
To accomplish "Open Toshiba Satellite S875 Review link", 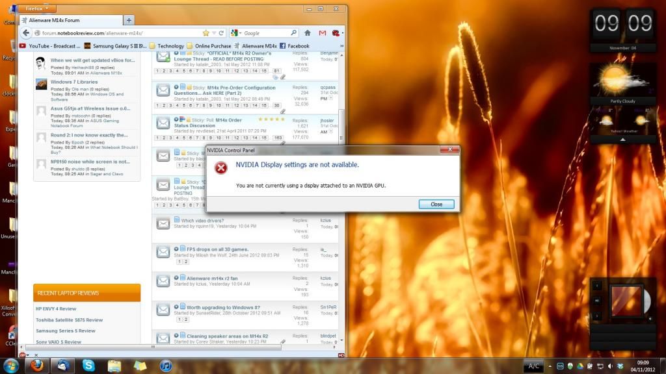I will [x=69, y=319].
